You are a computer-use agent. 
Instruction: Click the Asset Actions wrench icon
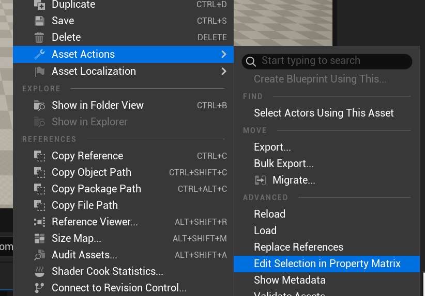tap(39, 54)
